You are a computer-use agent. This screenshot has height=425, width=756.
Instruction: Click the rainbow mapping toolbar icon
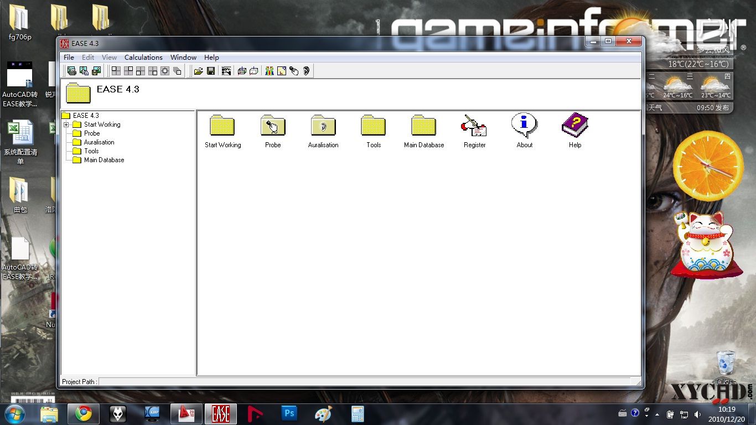point(270,71)
